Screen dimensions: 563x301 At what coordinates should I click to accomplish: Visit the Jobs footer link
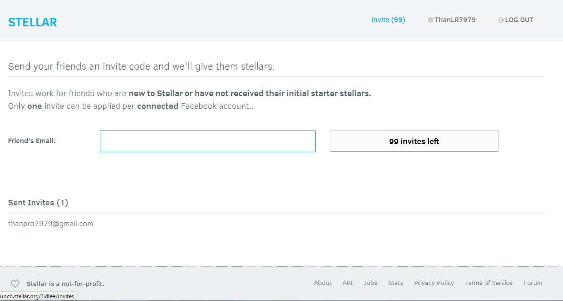click(x=370, y=283)
